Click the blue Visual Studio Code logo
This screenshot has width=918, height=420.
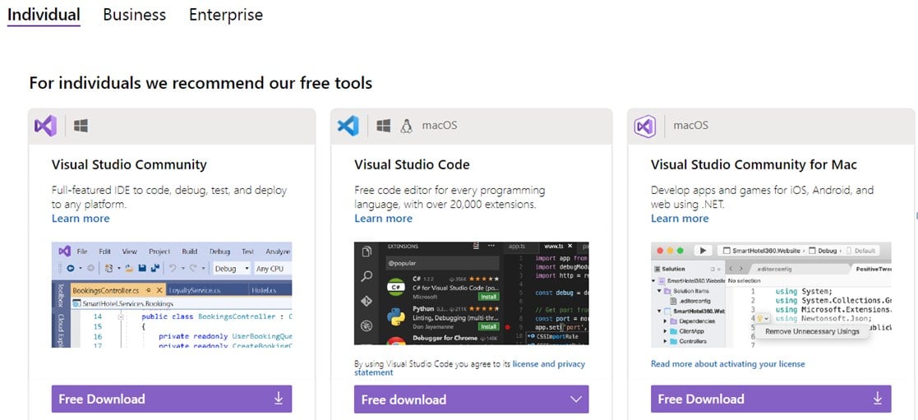click(348, 126)
